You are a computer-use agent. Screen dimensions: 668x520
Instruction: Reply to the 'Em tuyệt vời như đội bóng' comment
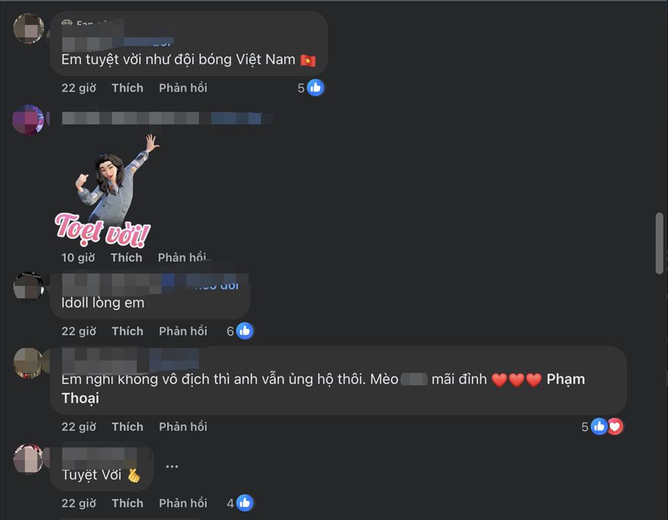[183, 88]
